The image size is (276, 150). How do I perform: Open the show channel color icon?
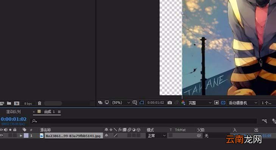click(x=183, y=103)
